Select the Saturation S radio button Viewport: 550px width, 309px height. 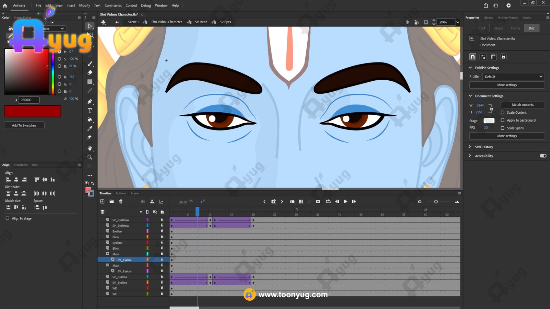(x=59, y=59)
